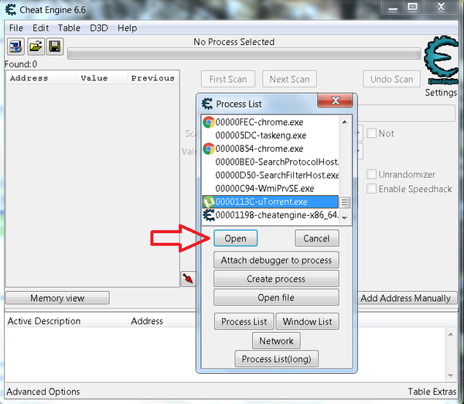
Task: Minimize the Cheat Engine window
Action: click(x=393, y=7)
